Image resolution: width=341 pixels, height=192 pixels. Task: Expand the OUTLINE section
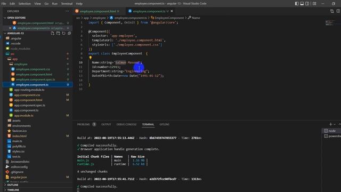[13, 185]
